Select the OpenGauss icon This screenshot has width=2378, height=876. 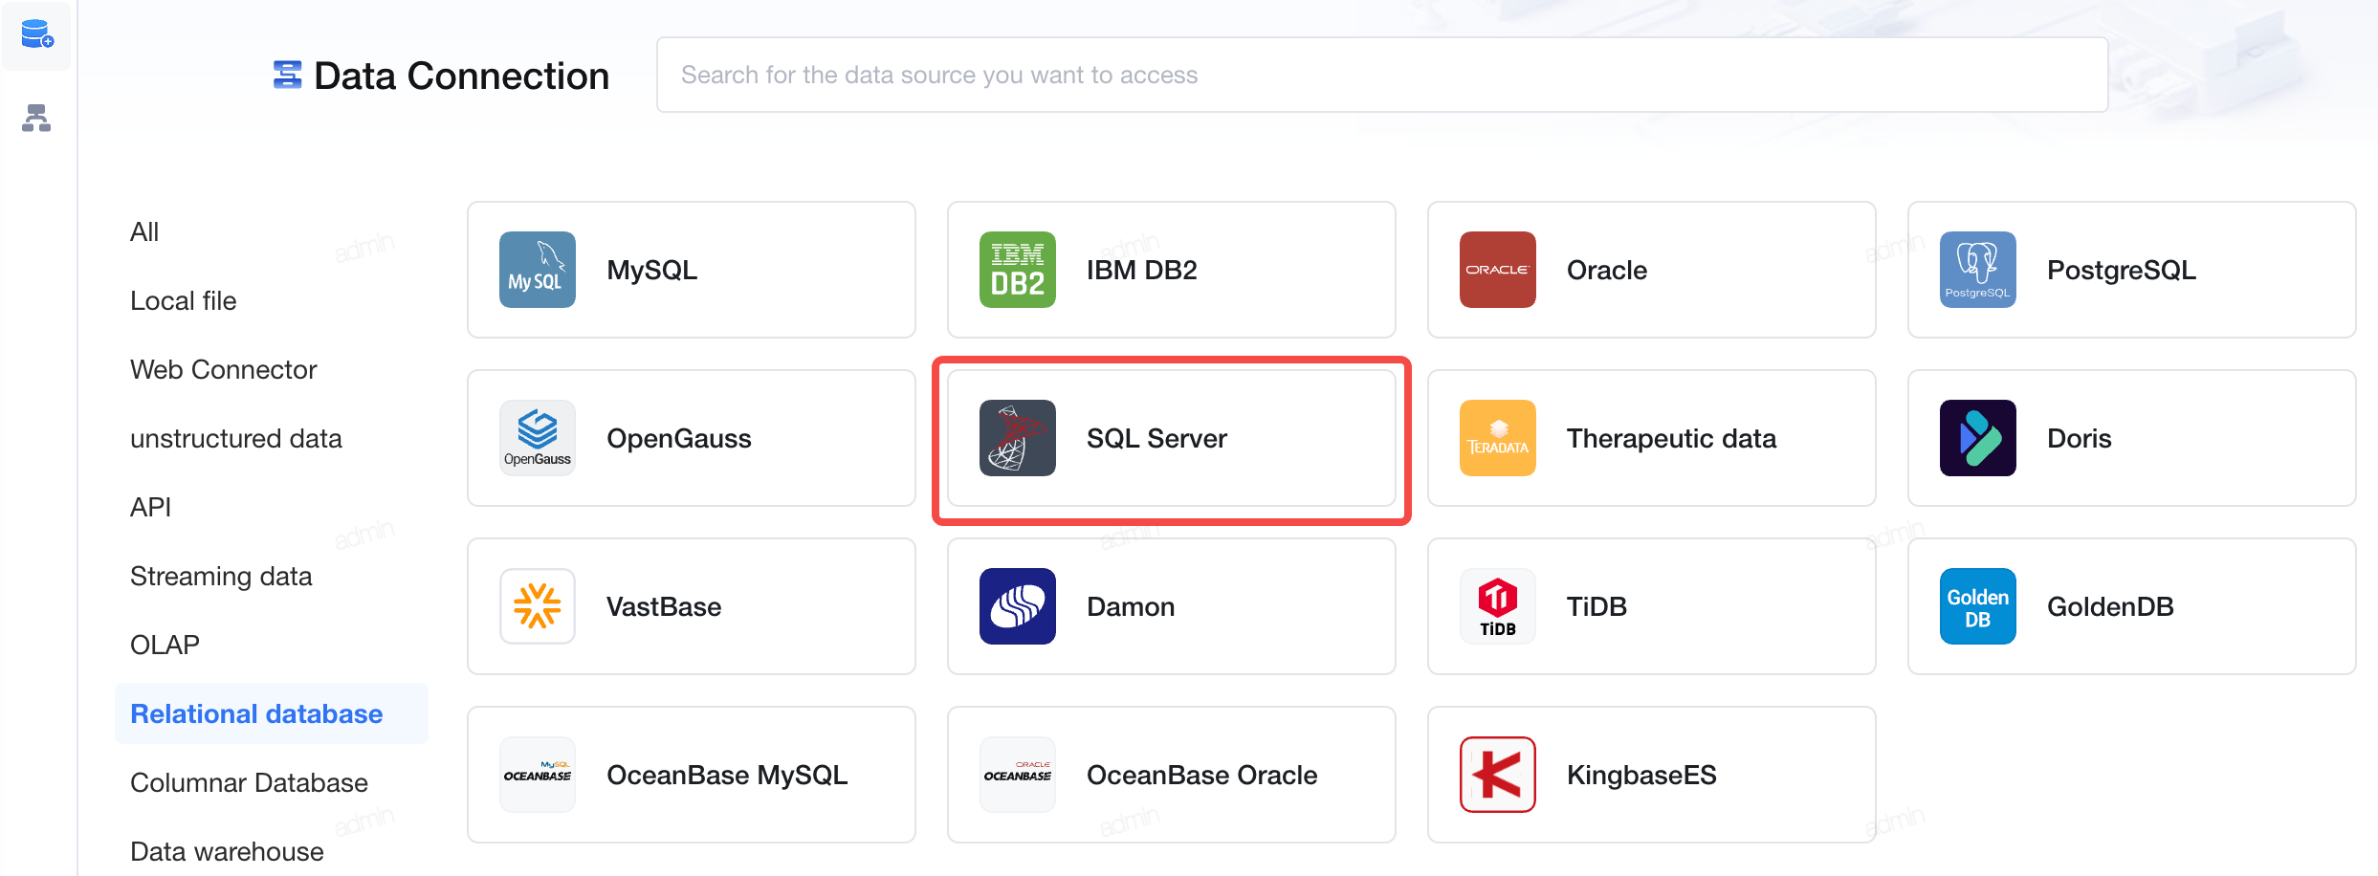point(537,438)
